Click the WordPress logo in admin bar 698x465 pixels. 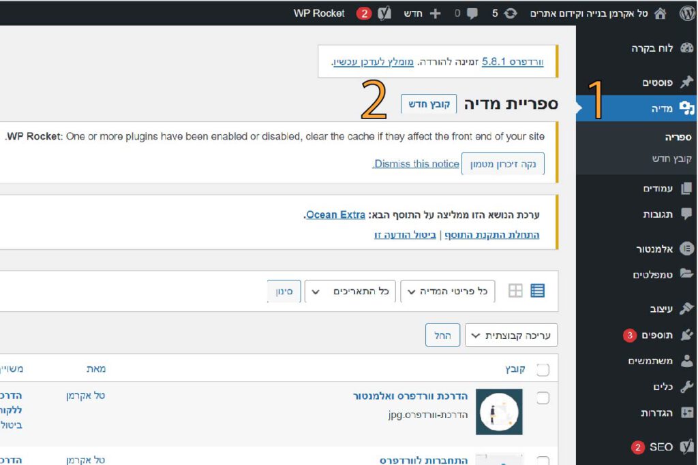point(688,14)
